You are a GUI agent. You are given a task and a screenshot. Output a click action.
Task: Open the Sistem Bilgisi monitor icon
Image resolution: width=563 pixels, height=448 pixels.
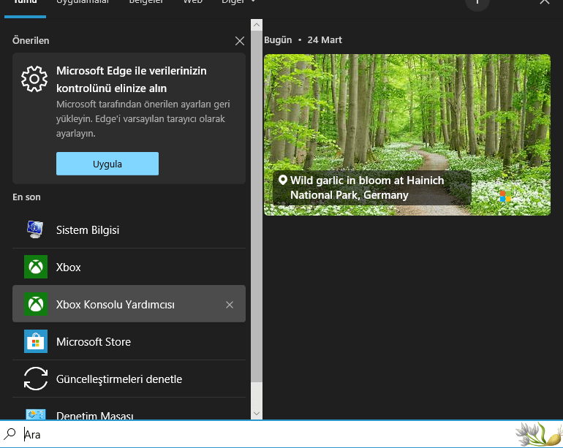click(x=35, y=229)
